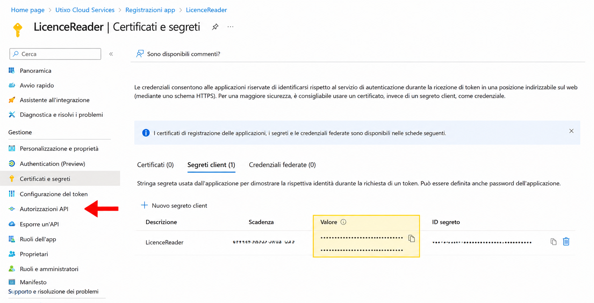Open the three-dots more options menu
Screen dimensions: 594x303
[230, 27]
